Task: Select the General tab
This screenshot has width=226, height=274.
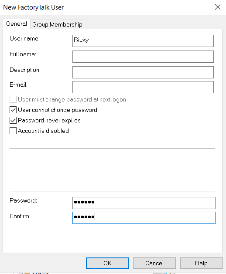Action: tap(17, 24)
